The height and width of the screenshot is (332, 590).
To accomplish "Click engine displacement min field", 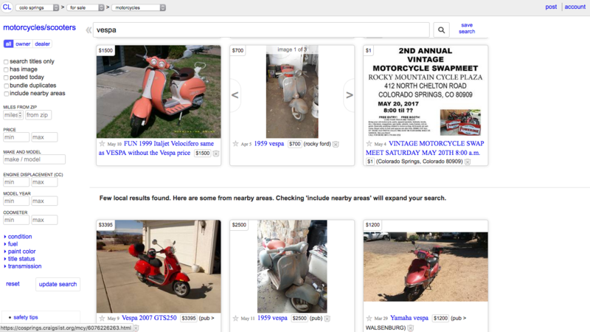I will pyautogui.click(x=16, y=182).
